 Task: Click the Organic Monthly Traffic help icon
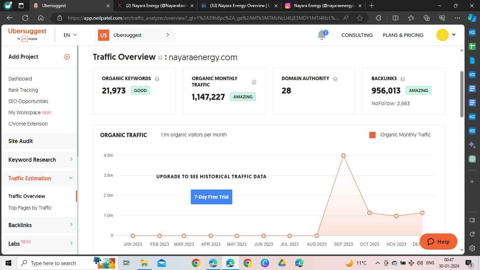[x=254, y=82]
